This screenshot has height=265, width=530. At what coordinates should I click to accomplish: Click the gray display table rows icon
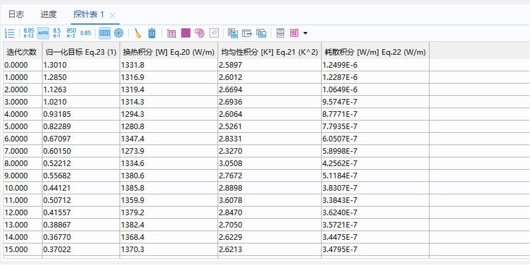pos(280,33)
